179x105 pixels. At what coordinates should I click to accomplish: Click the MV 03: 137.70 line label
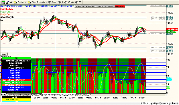tap(158, 19)
